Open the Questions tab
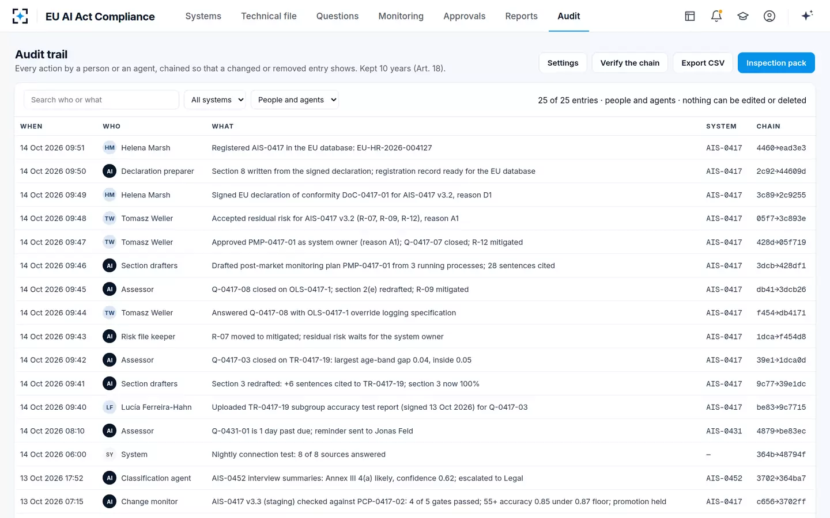Screen dimensions: 830x518 pos(337,16)
